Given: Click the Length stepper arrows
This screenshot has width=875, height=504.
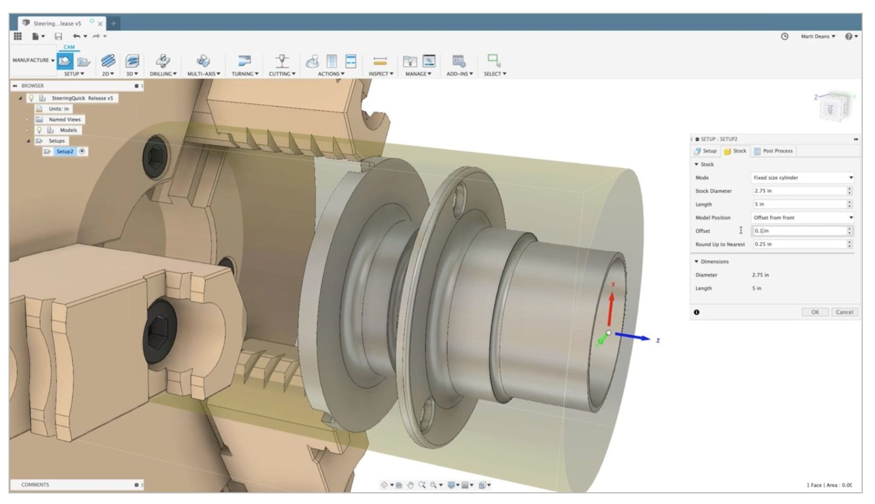Looking at the screenshot, I should (x=849, y=204).
